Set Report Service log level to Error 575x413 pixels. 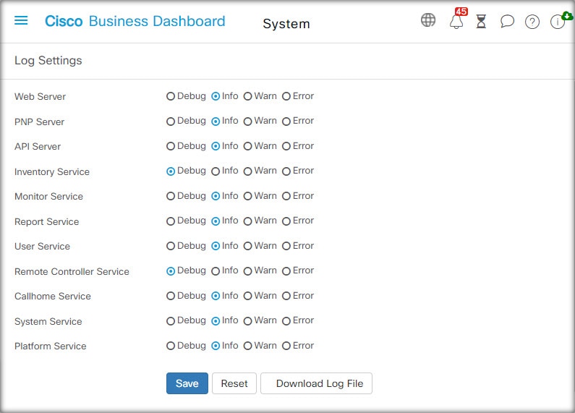[x=286, y=221]
